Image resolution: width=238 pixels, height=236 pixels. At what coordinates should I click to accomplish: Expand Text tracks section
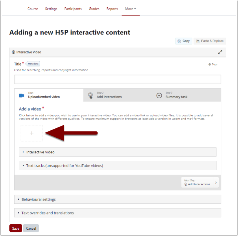pos(118,166)
